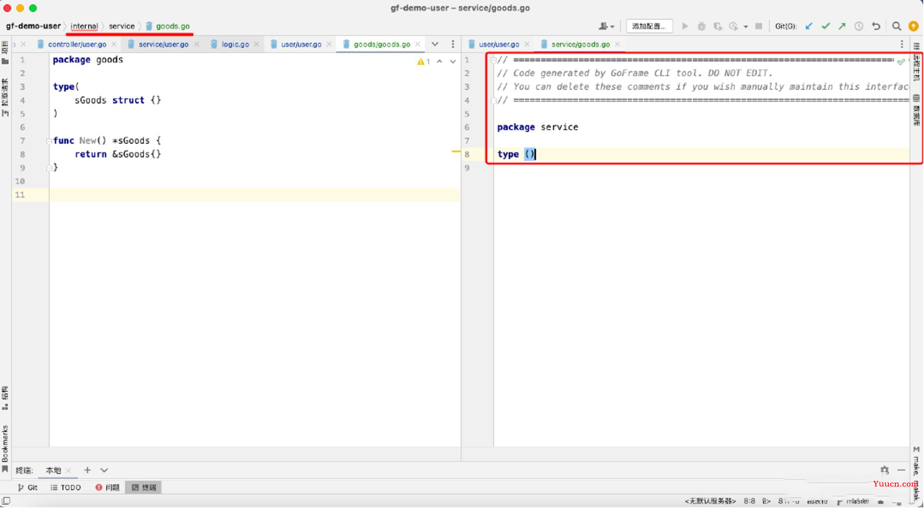This screenshot has width=924, height=509.
Task: Click the orange IDE update icon
Action: coord(913,26)
